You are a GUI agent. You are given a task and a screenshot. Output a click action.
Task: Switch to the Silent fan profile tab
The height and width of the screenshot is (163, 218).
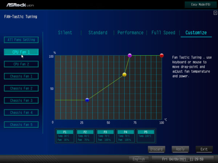[x=65, y=33]
